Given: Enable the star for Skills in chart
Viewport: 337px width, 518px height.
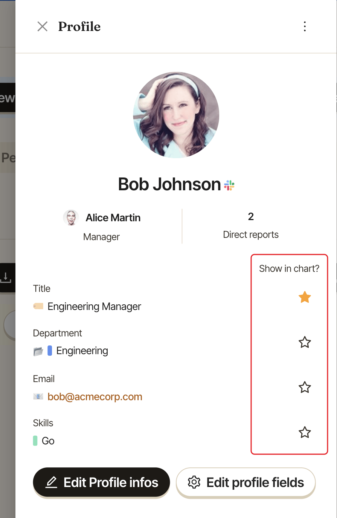Looking at the screenshot, I should tap(305, 432).
